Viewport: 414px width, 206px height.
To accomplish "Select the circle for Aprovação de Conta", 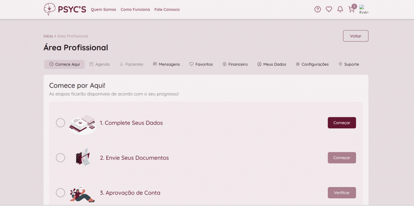I will click(60, 193).
